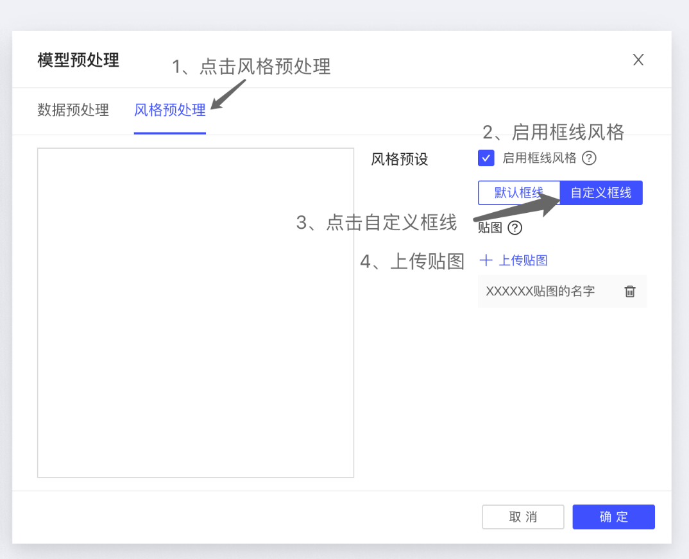This screenshot has width=689, height=559.
Task: Switch to the 数据预处理 tab
Action: tap(73, 110)
